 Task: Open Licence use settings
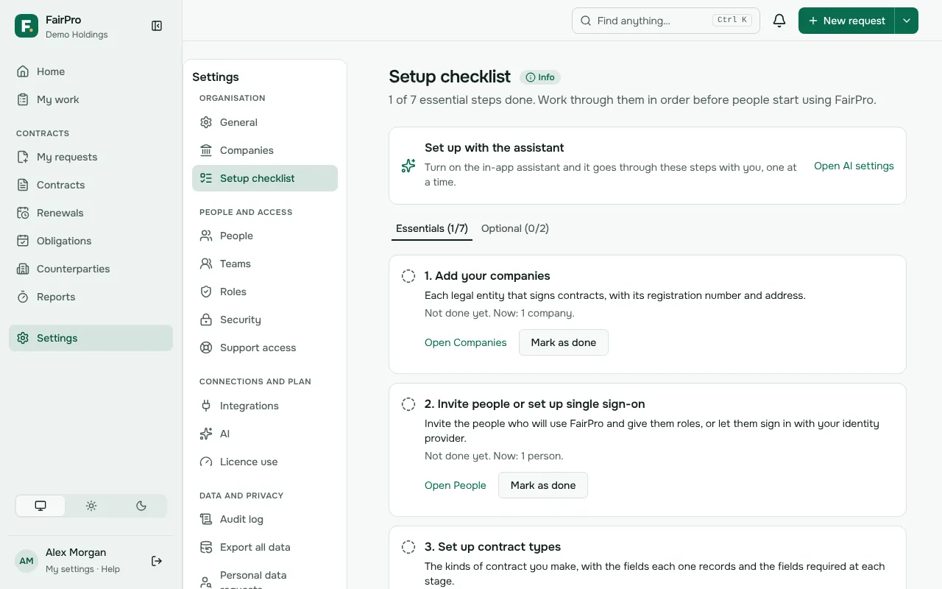[x=265, y=462]
